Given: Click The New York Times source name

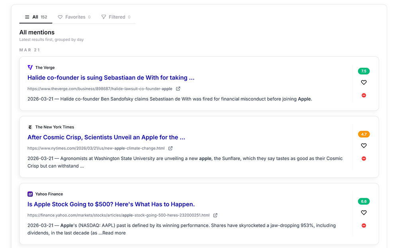Looking at the screenshot, I should 55,127.
